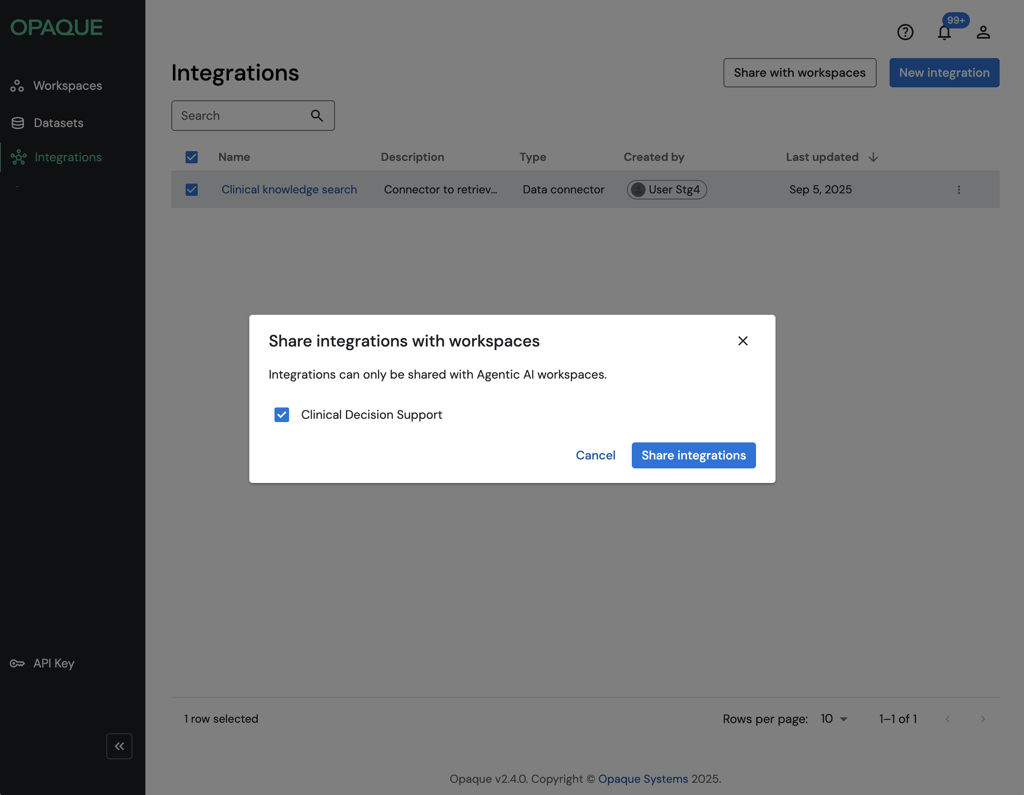1024x795 pixels.
Task: Open the Opaque Systems footer link
Action: click(x=643, y=779)
